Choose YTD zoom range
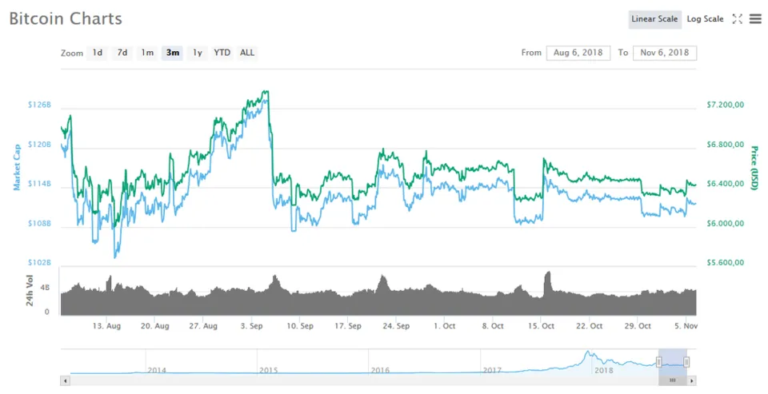Screen dimensions: 768x394 point(222,53)
